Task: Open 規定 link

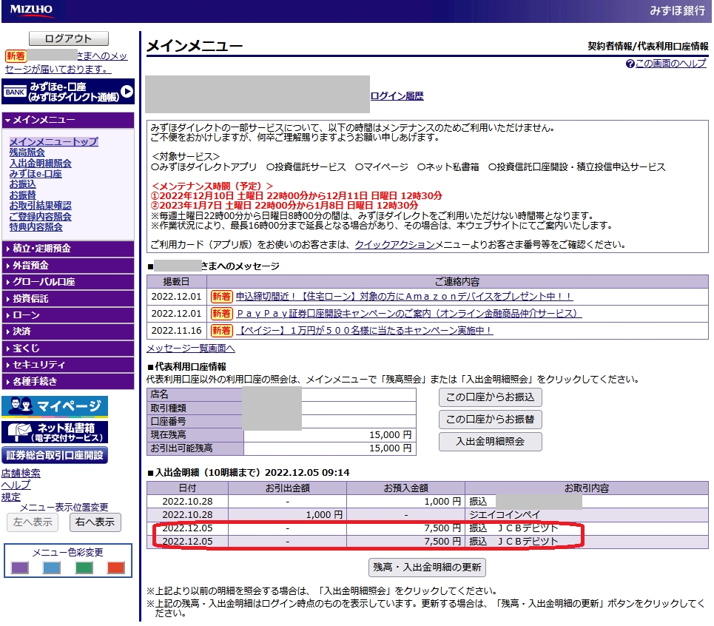Action: (11, 497)
